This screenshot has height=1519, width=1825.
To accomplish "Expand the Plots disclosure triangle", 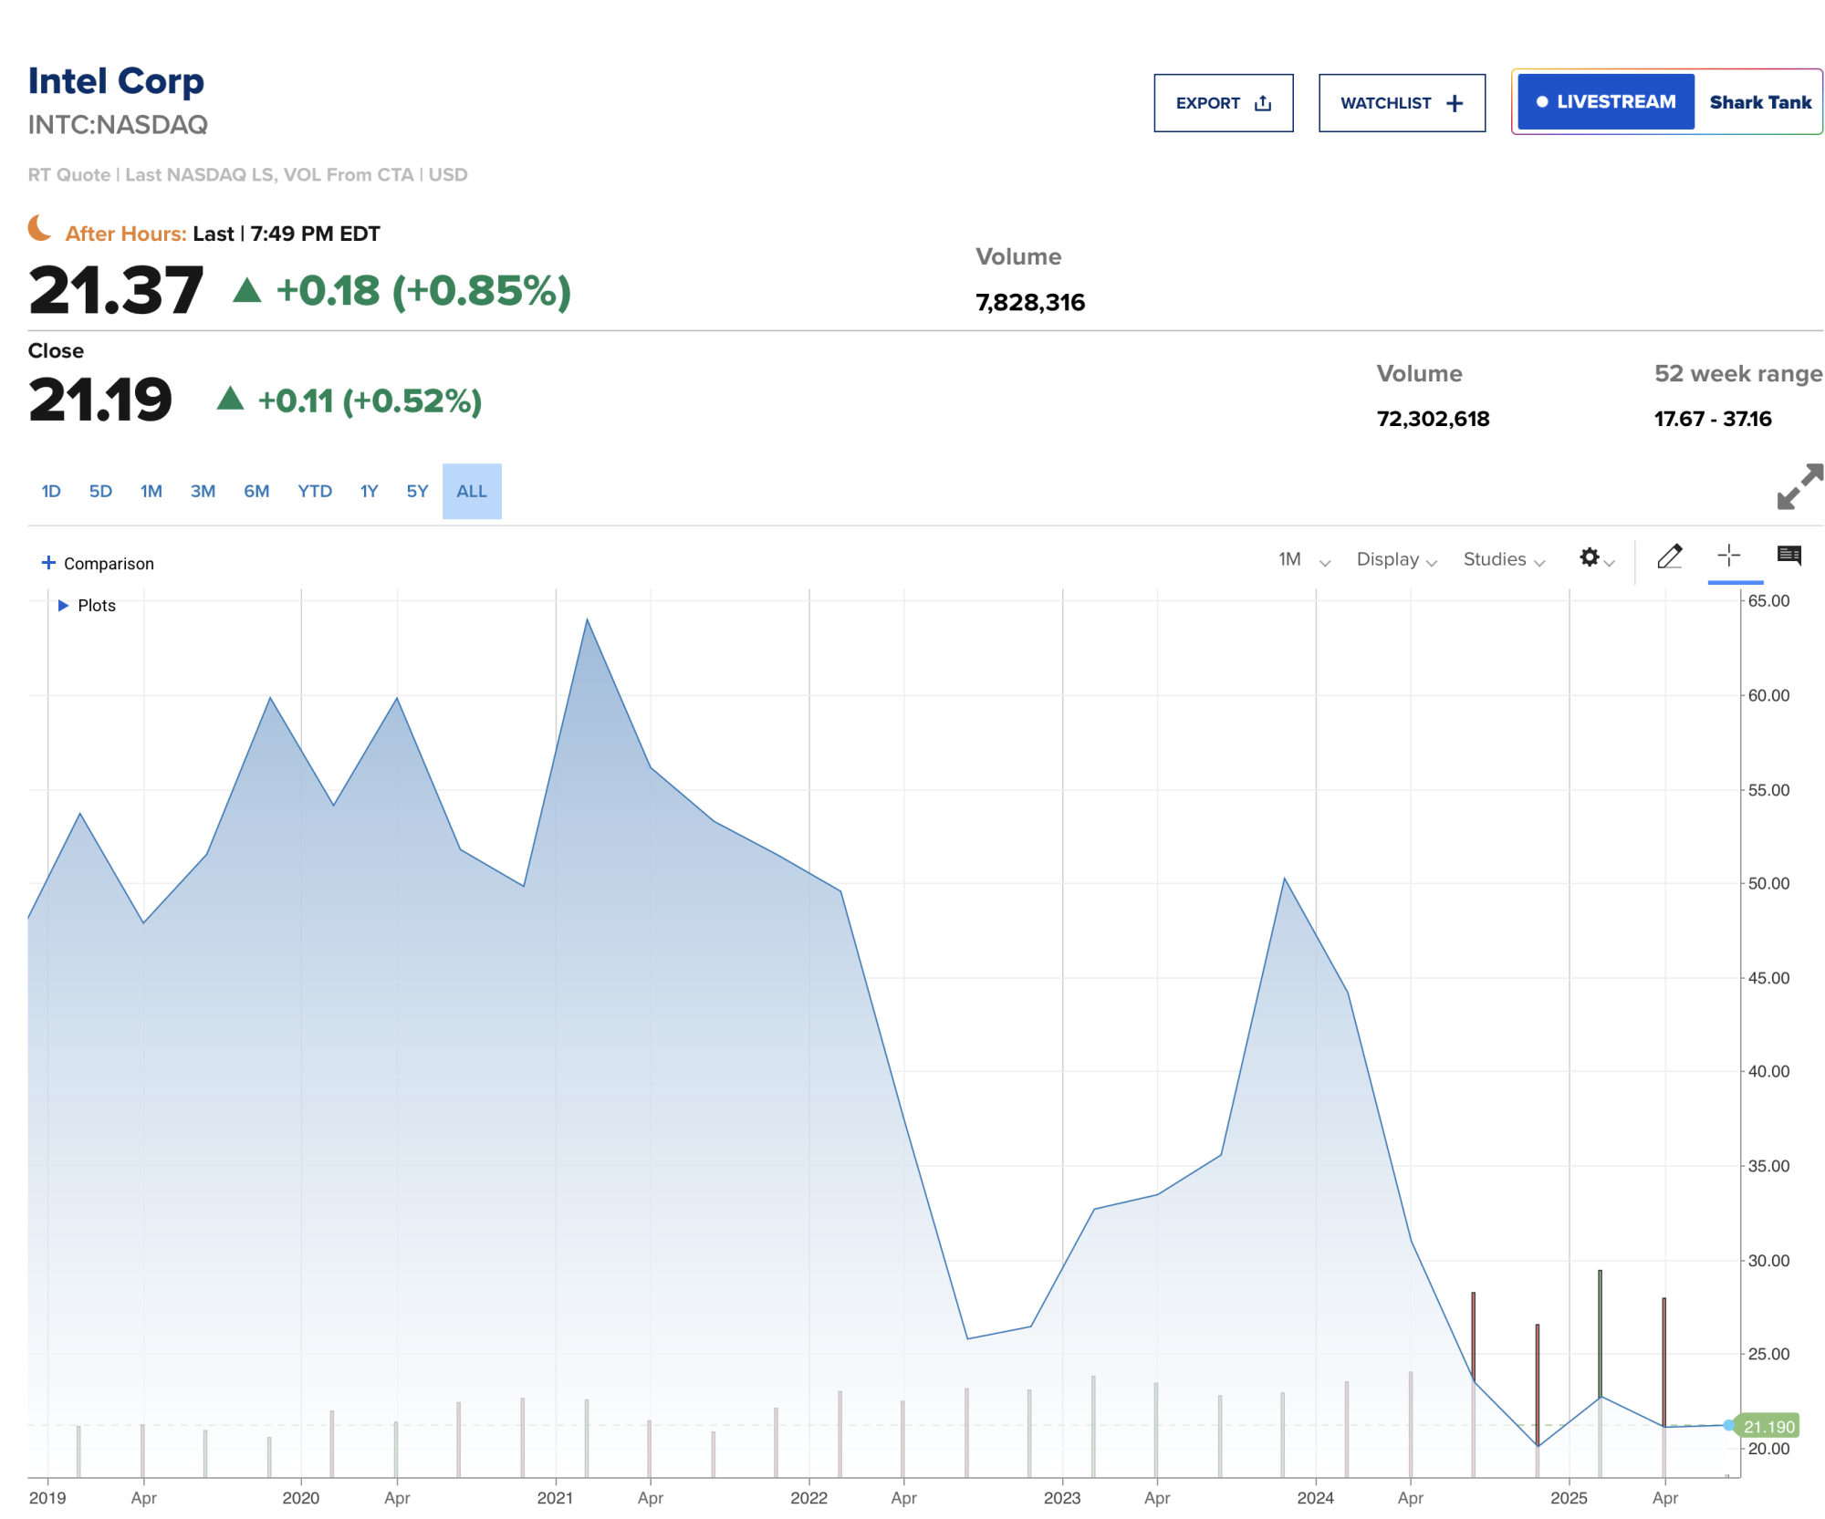I will 63,606.
